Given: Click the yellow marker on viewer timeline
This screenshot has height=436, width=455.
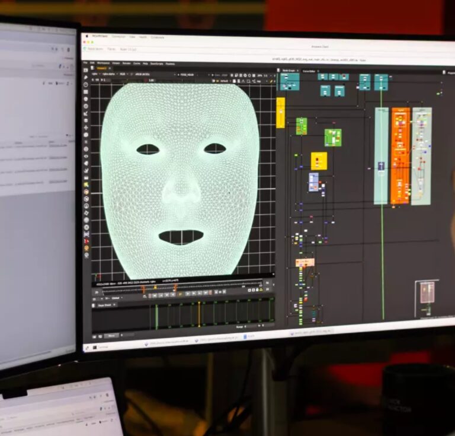Looking at the screenshot, I should pos(156,288).
